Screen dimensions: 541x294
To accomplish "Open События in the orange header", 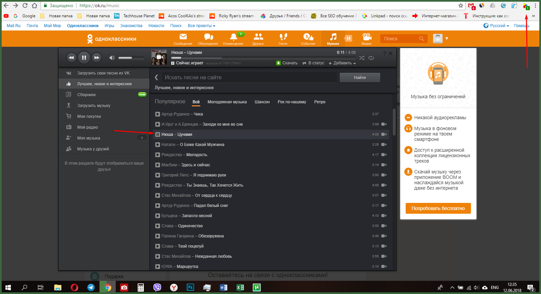I will (308, 39).
